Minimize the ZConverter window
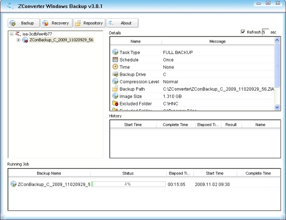 (x=258, y=3)
